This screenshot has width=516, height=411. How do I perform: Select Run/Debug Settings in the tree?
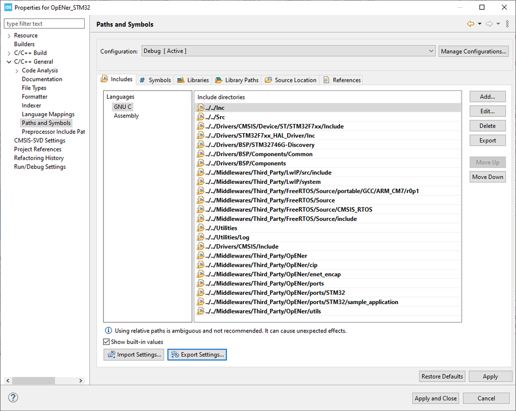click(40, 167)
